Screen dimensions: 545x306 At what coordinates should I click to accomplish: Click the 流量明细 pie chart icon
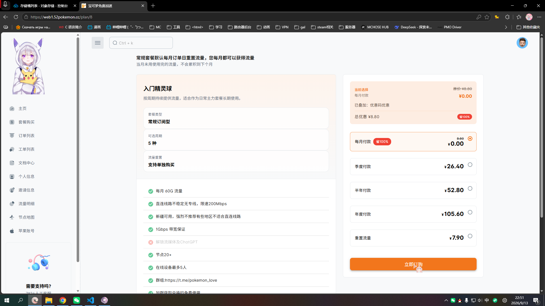12,204
